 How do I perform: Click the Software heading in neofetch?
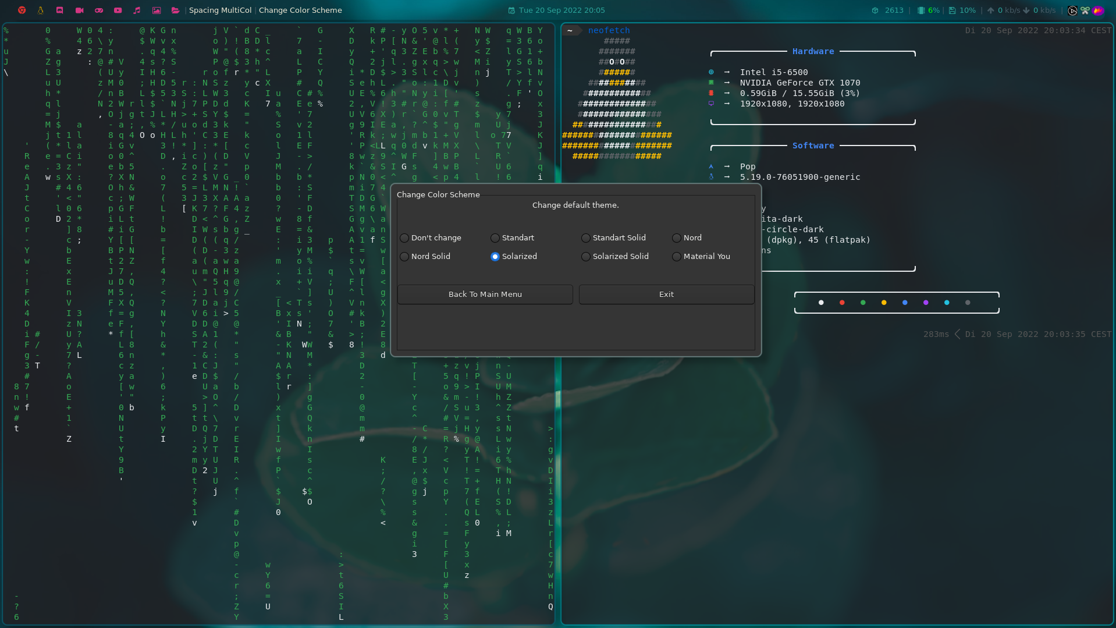point(813,146)
